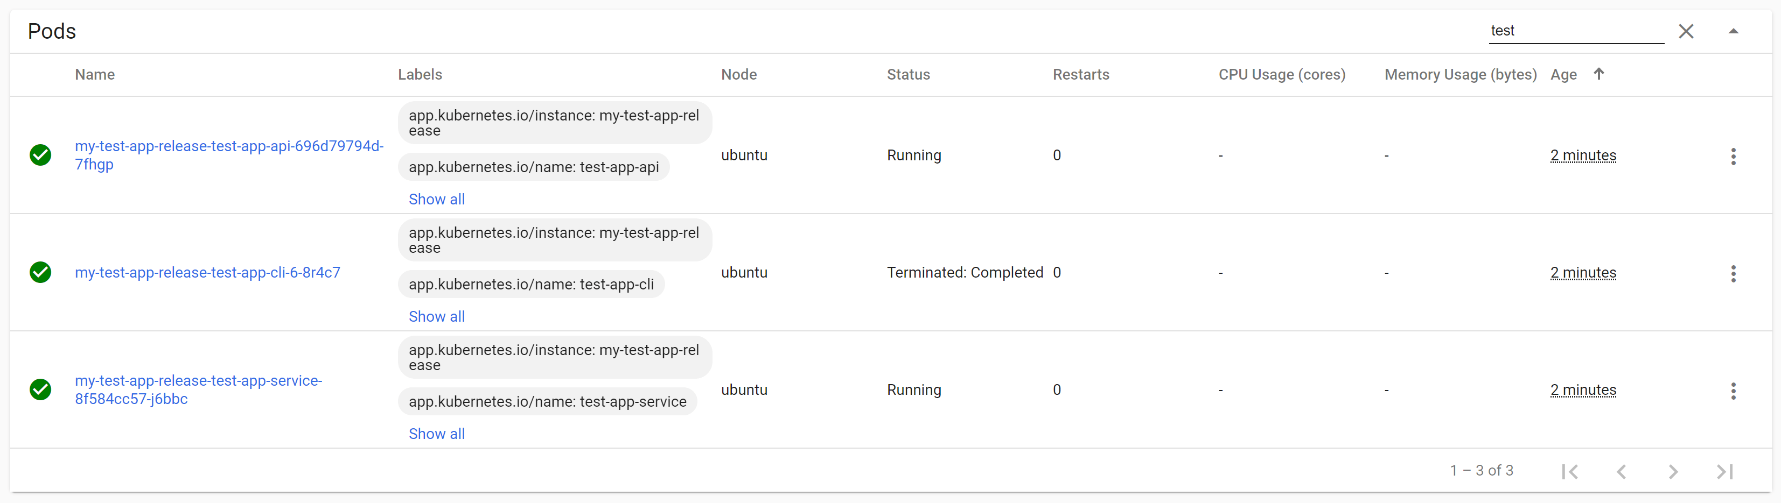Show all labels for test-app-cli pod

tap(436, 316)
